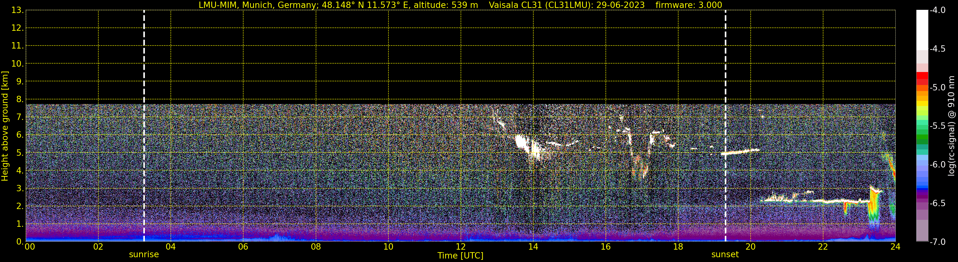Click the bright white cloud near 14 UTC
Screen dimensions: 958x262
(528, 147)
